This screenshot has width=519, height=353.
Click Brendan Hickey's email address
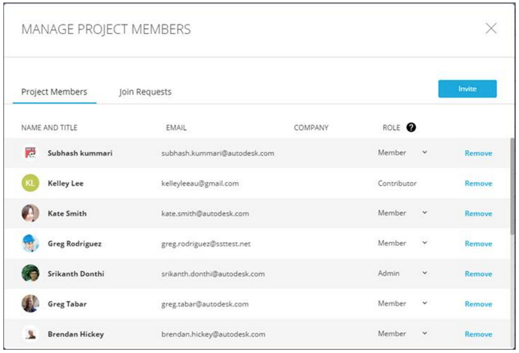[213, 334]
